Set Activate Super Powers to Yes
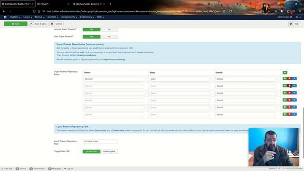The width and height of the screenshot is (304, 171). click(x=92, y=29)
